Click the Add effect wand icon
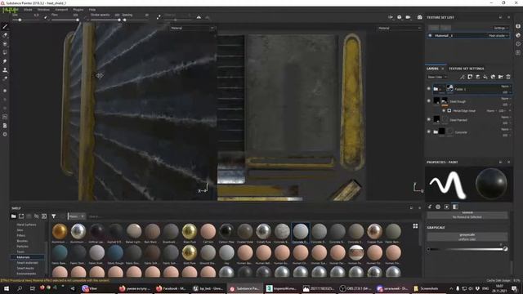 [x=463, y=77]
